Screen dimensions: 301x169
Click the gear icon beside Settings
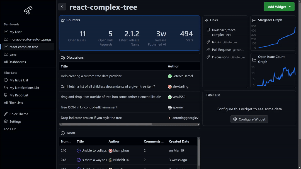coord(6,121)
